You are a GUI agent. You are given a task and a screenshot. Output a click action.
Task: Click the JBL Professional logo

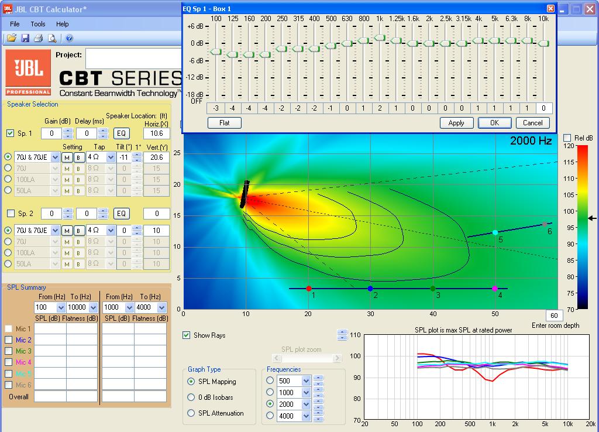click(28, 73)
